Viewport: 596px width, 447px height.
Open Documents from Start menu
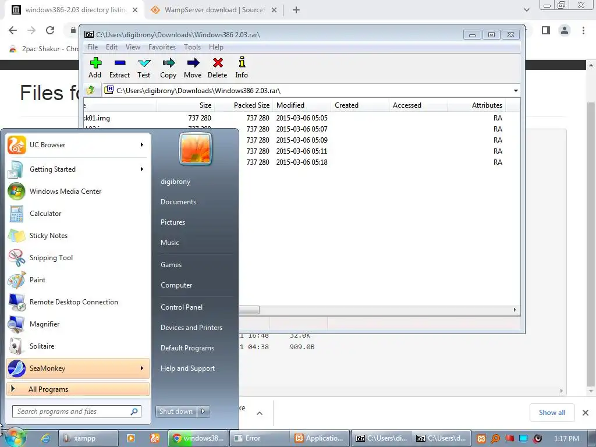[x=178, y=202]
